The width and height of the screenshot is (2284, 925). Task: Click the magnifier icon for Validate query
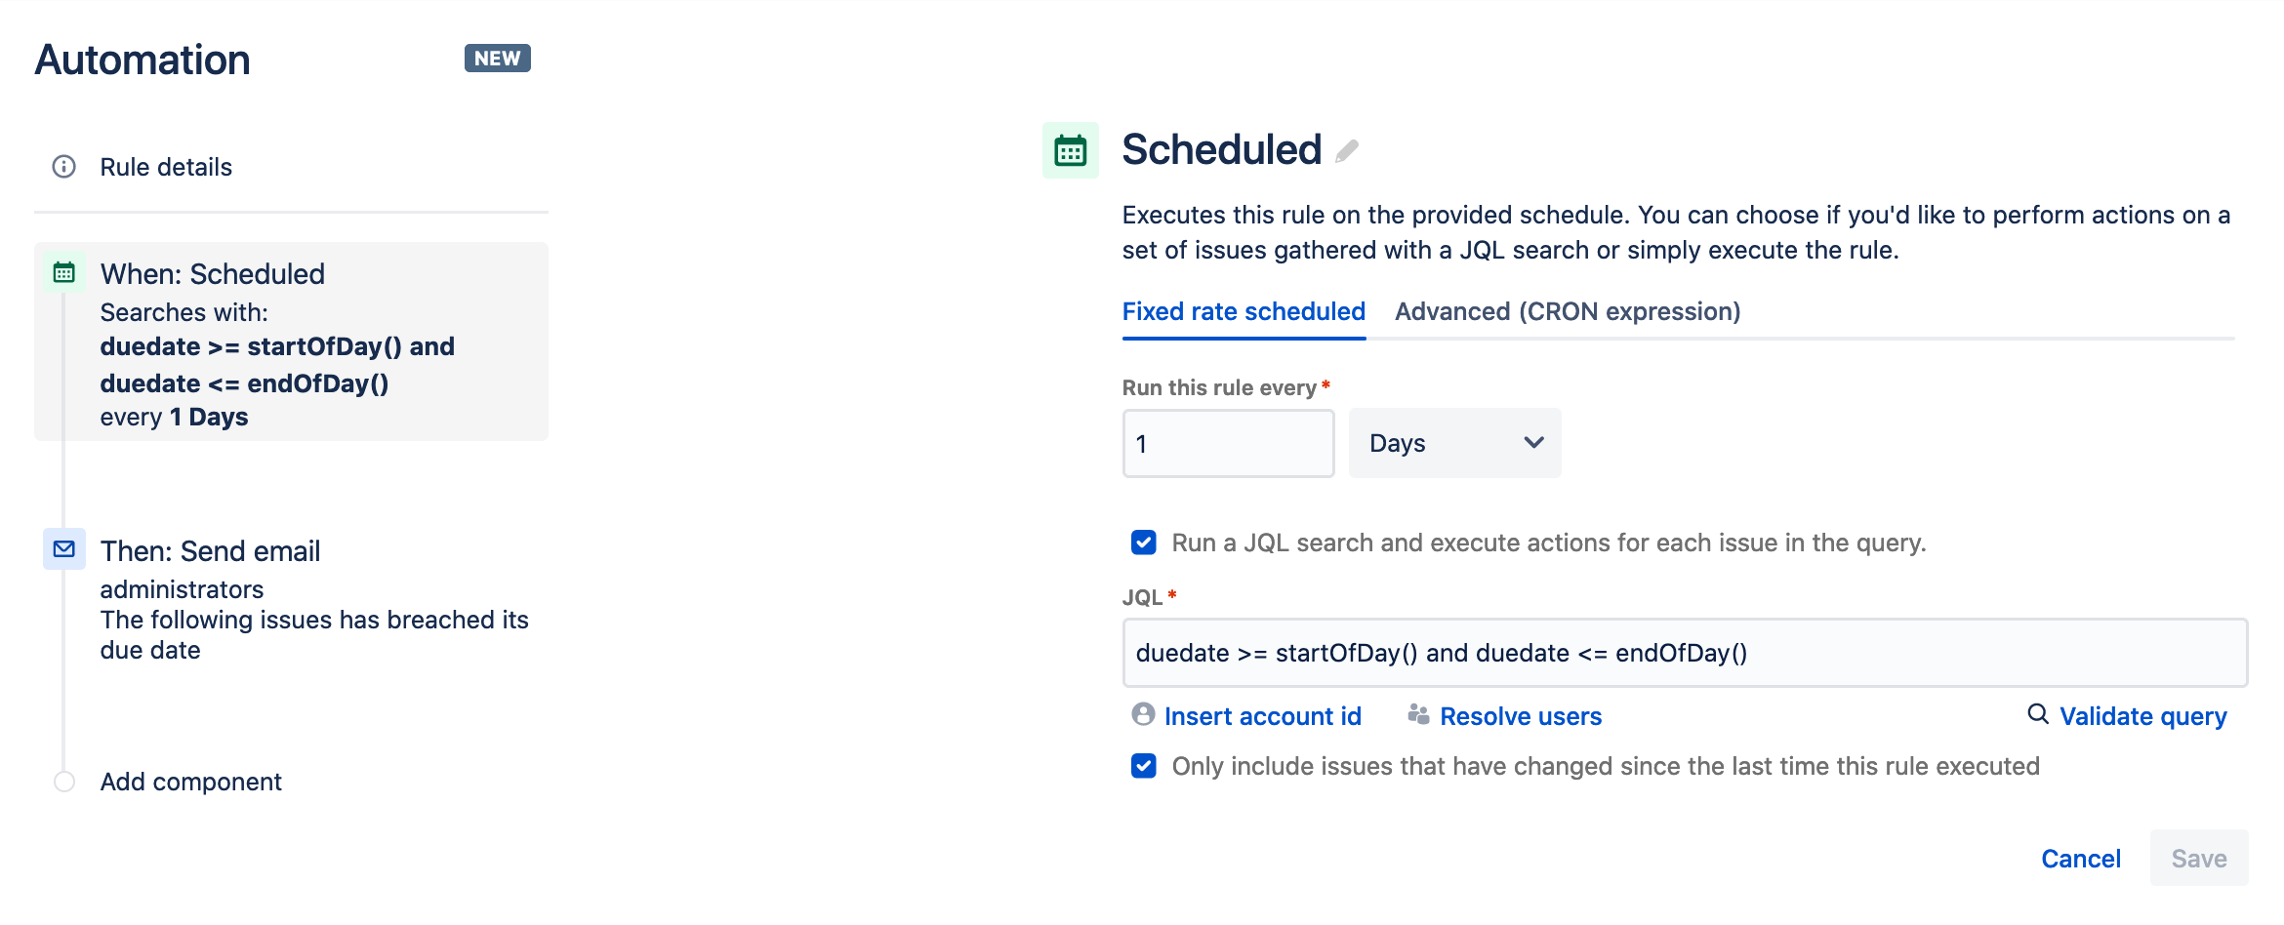click(2037, 715)
